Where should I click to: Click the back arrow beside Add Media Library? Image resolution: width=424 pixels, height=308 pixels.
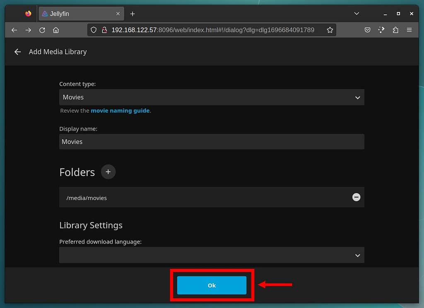tap(17, 52)
